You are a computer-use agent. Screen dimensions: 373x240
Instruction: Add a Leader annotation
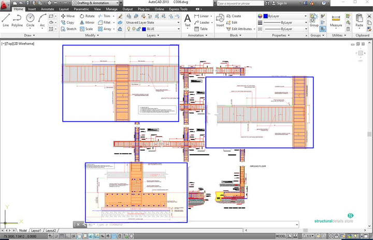click(202, 23)
